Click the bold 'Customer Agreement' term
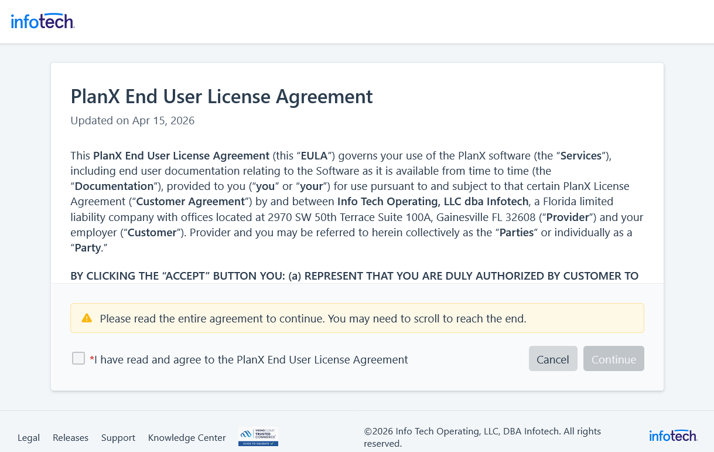The image size is (714, 452). 190,201
